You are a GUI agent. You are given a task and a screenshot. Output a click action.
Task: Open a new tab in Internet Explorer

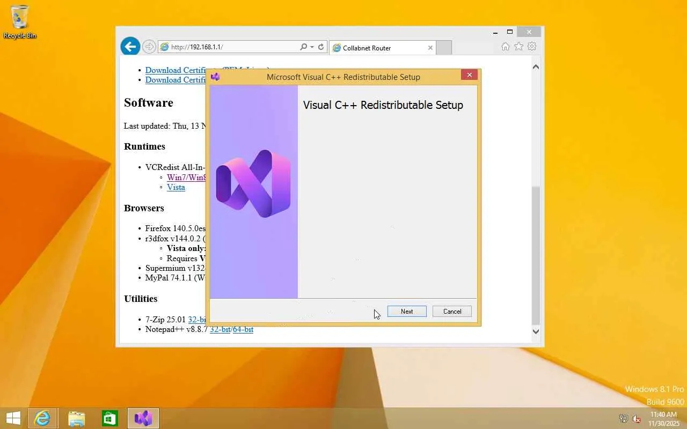[443, 48]
